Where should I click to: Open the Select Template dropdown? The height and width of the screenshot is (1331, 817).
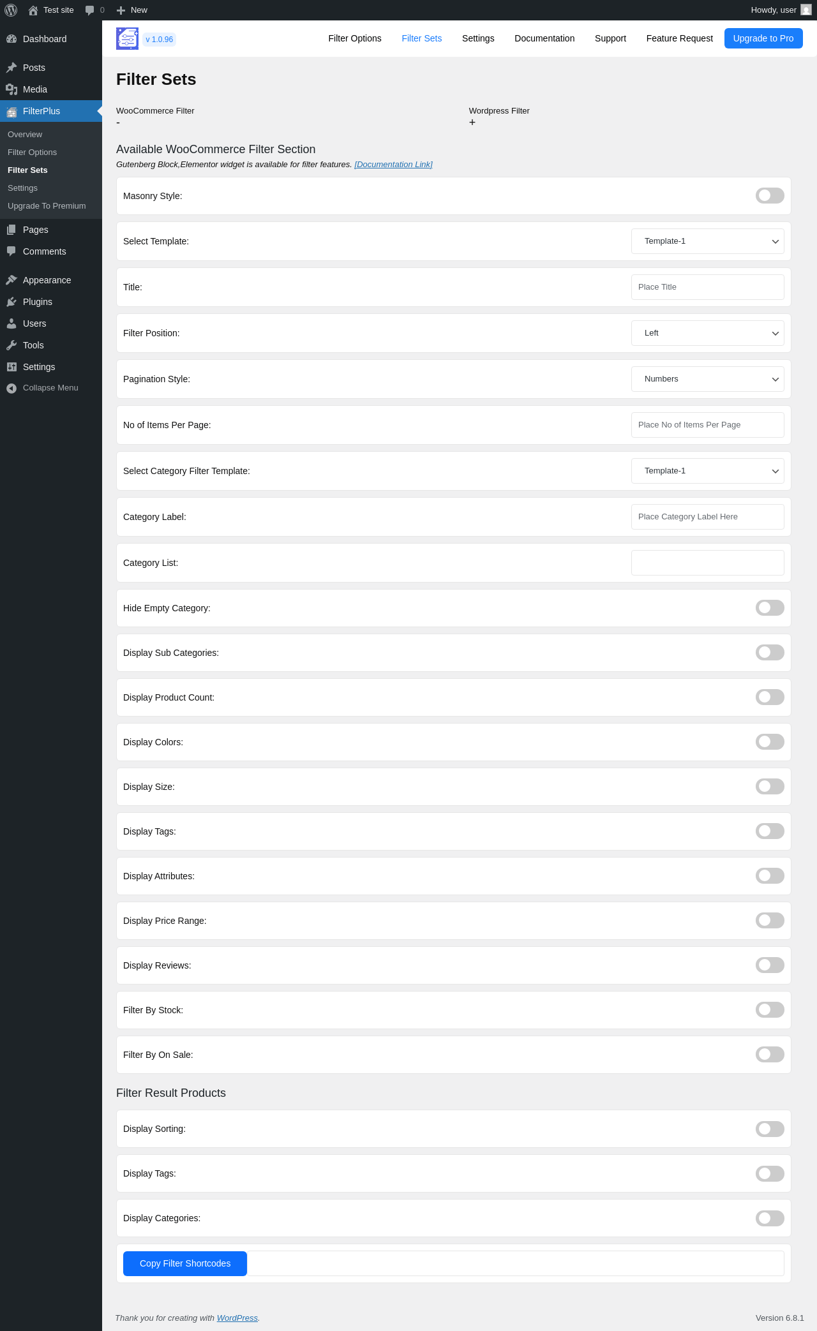(708, 241)
